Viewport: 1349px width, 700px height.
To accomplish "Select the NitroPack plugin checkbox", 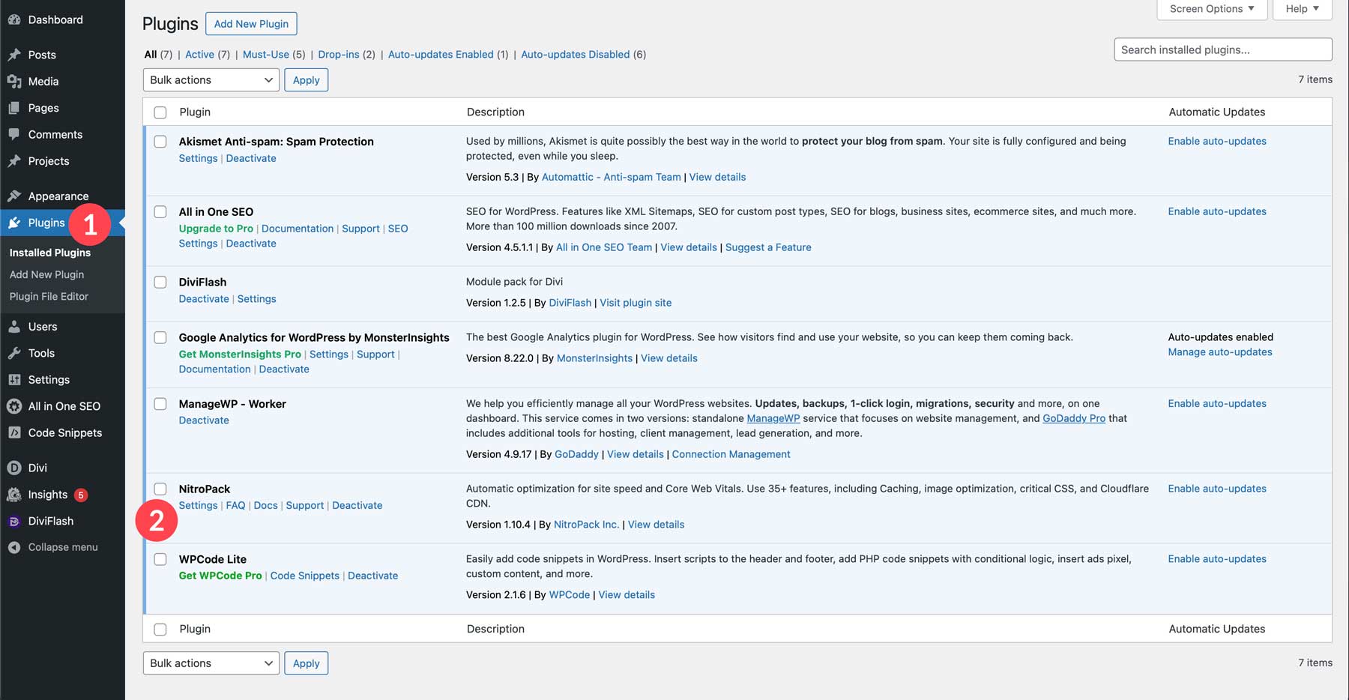I will point(160,489).
